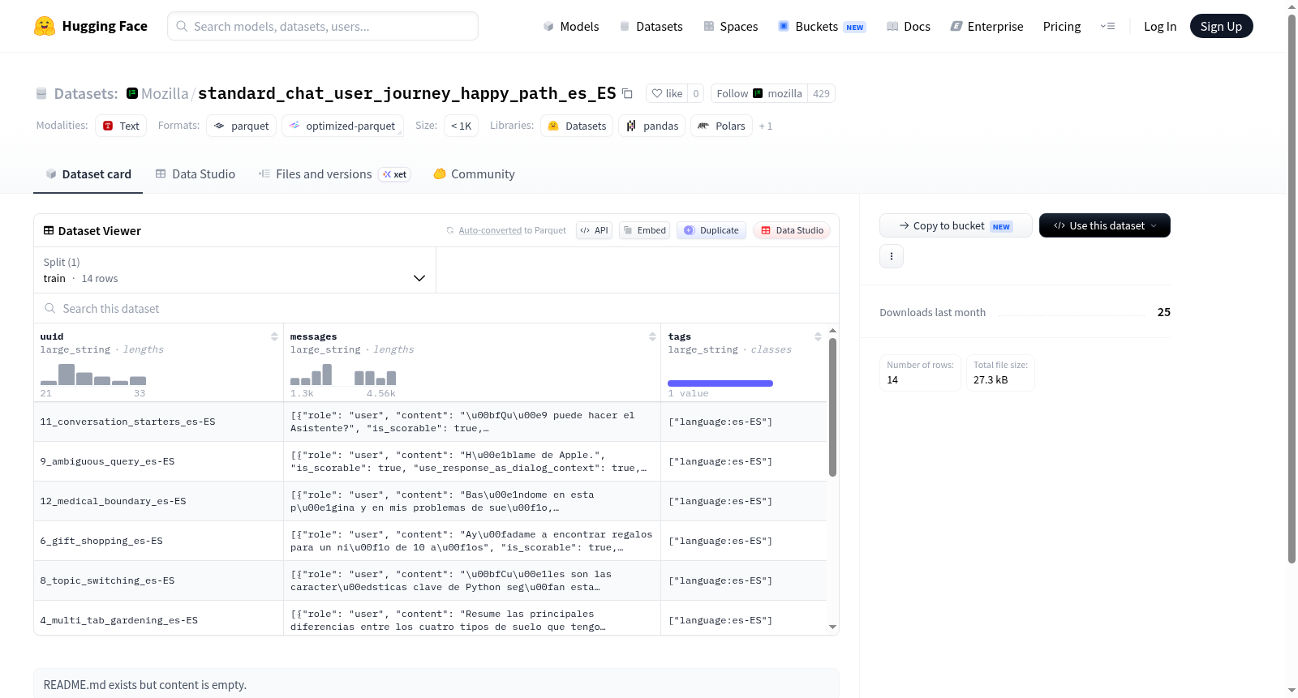Viewport: 1298px width, 698px height.
Task: Click the tags single-value bar
Action: (x=720, y=383)
